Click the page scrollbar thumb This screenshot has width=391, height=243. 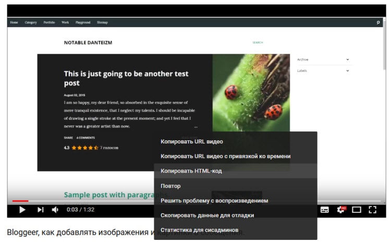click(x=384, y=45)
